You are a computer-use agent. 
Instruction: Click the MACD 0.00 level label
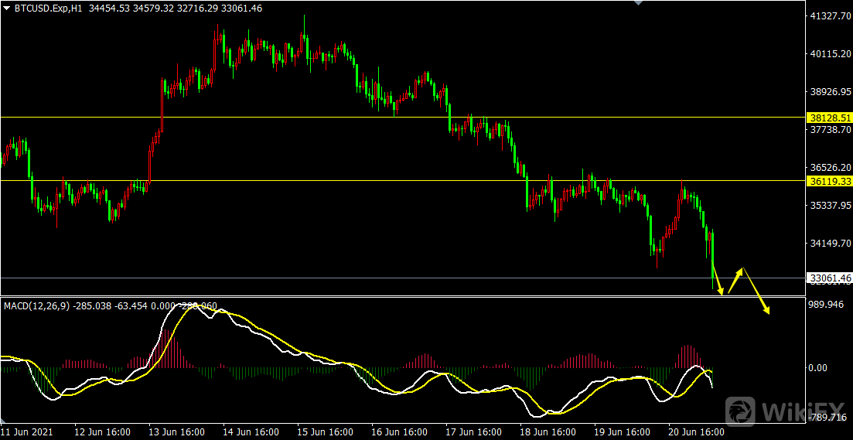tap(818, 368)
